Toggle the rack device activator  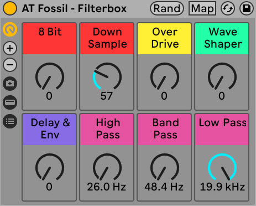coord(10,8)
